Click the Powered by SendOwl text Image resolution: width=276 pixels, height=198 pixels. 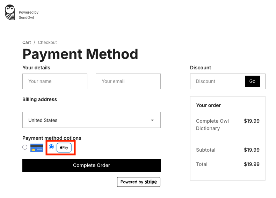[x=29, y=15]
